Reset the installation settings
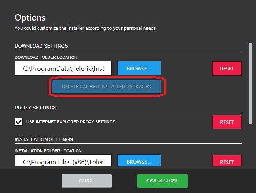The height and width of the screenshot is (193, 256). 227,162
